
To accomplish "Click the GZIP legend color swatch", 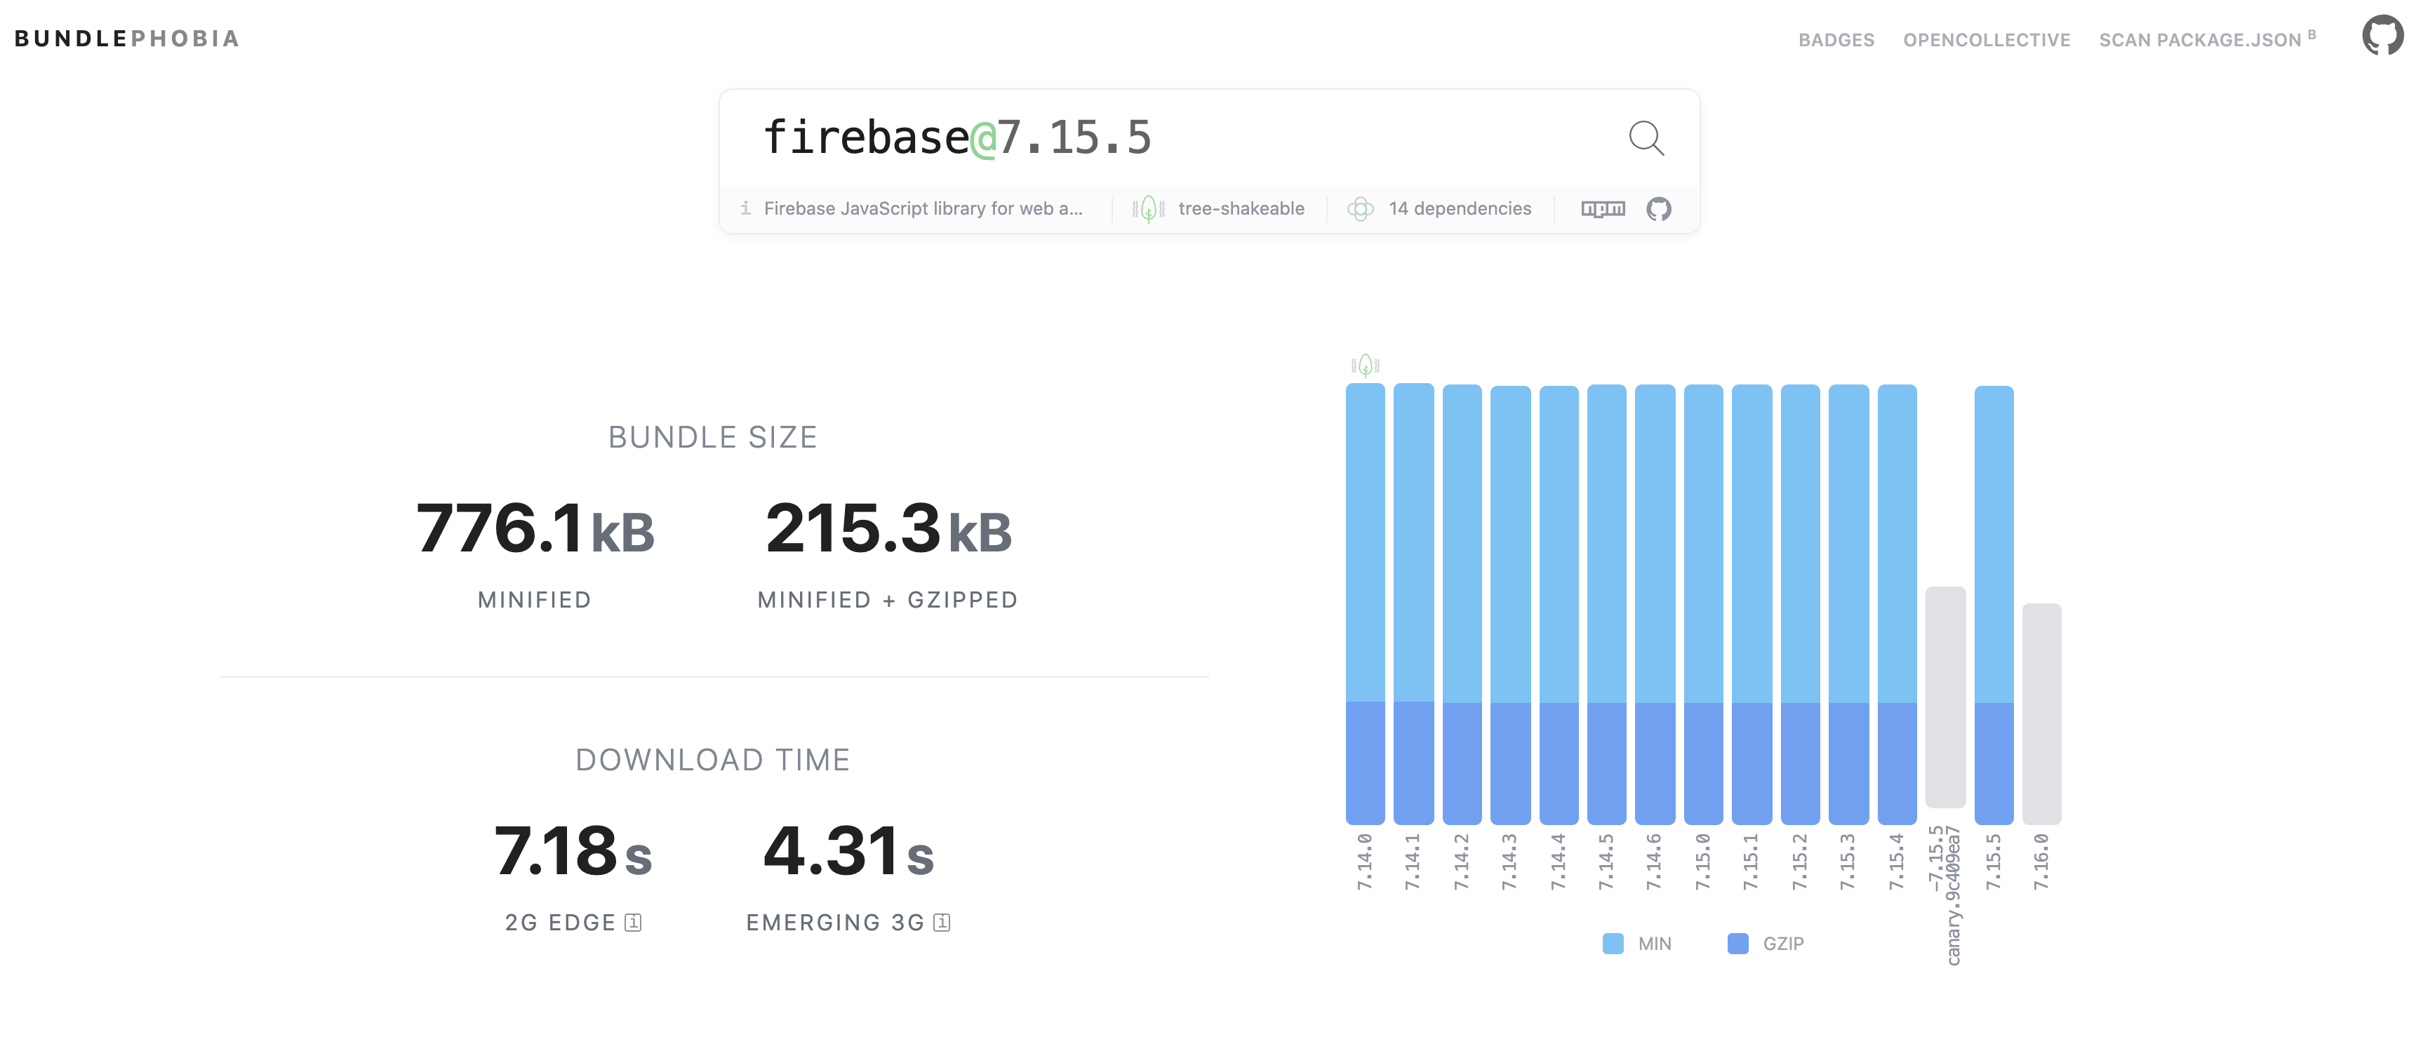I will (x=1737, y=943).
